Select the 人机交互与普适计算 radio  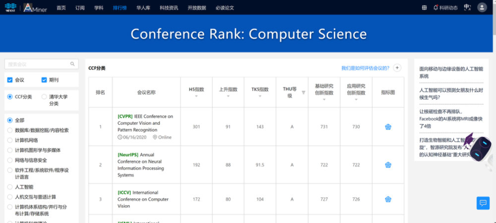click(x=10, y=197)
